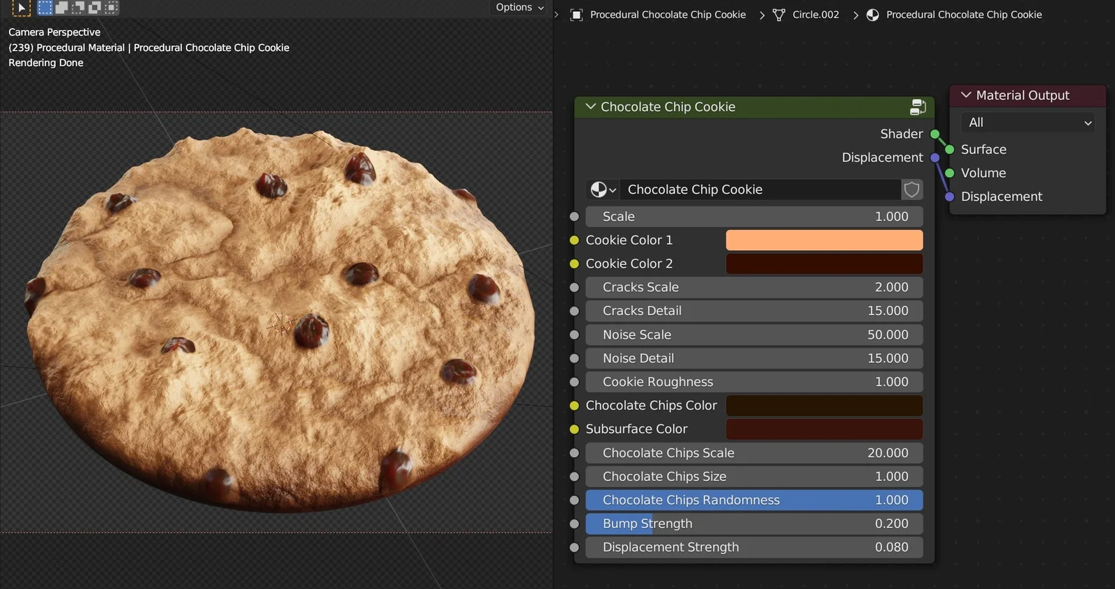Image resolution: width=1115 pixels, height=589 pixels.
Task: Select the Select Box tool icon
Action: click(21, 8)
